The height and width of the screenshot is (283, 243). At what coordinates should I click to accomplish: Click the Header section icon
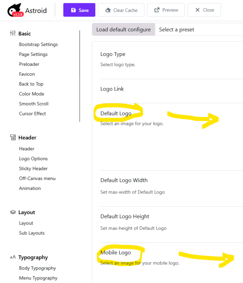click(x=13, y=137)
